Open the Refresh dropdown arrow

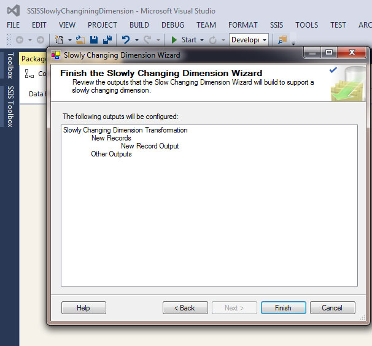223,40
